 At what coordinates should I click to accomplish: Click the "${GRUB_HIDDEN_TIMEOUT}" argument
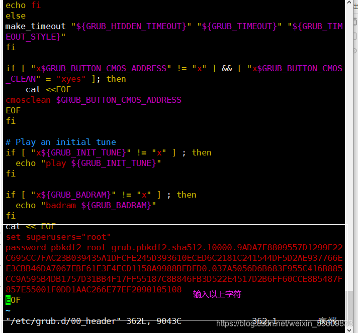click(x=131, y=27)
